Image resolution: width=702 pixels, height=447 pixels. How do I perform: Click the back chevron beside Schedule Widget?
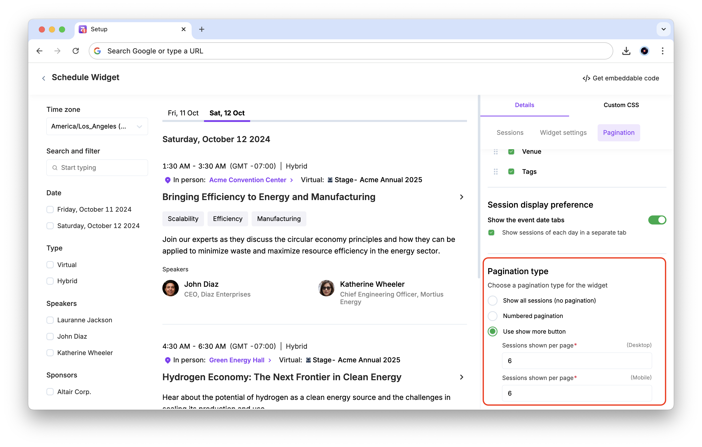[x=44, y=78]
